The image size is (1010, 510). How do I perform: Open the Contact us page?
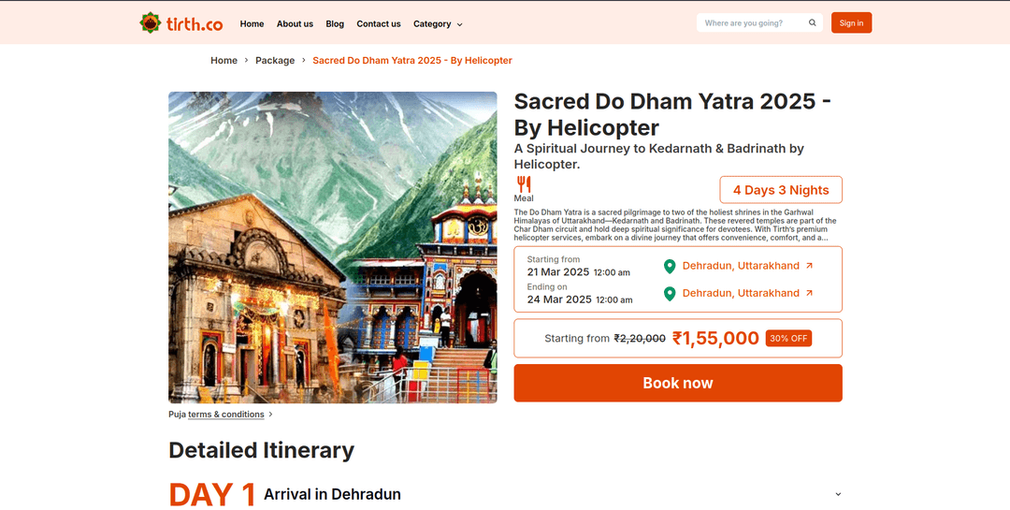(379, 23)
